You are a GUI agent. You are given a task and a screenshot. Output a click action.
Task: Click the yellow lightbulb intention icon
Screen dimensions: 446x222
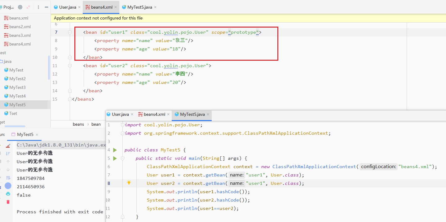pos(129,183)
